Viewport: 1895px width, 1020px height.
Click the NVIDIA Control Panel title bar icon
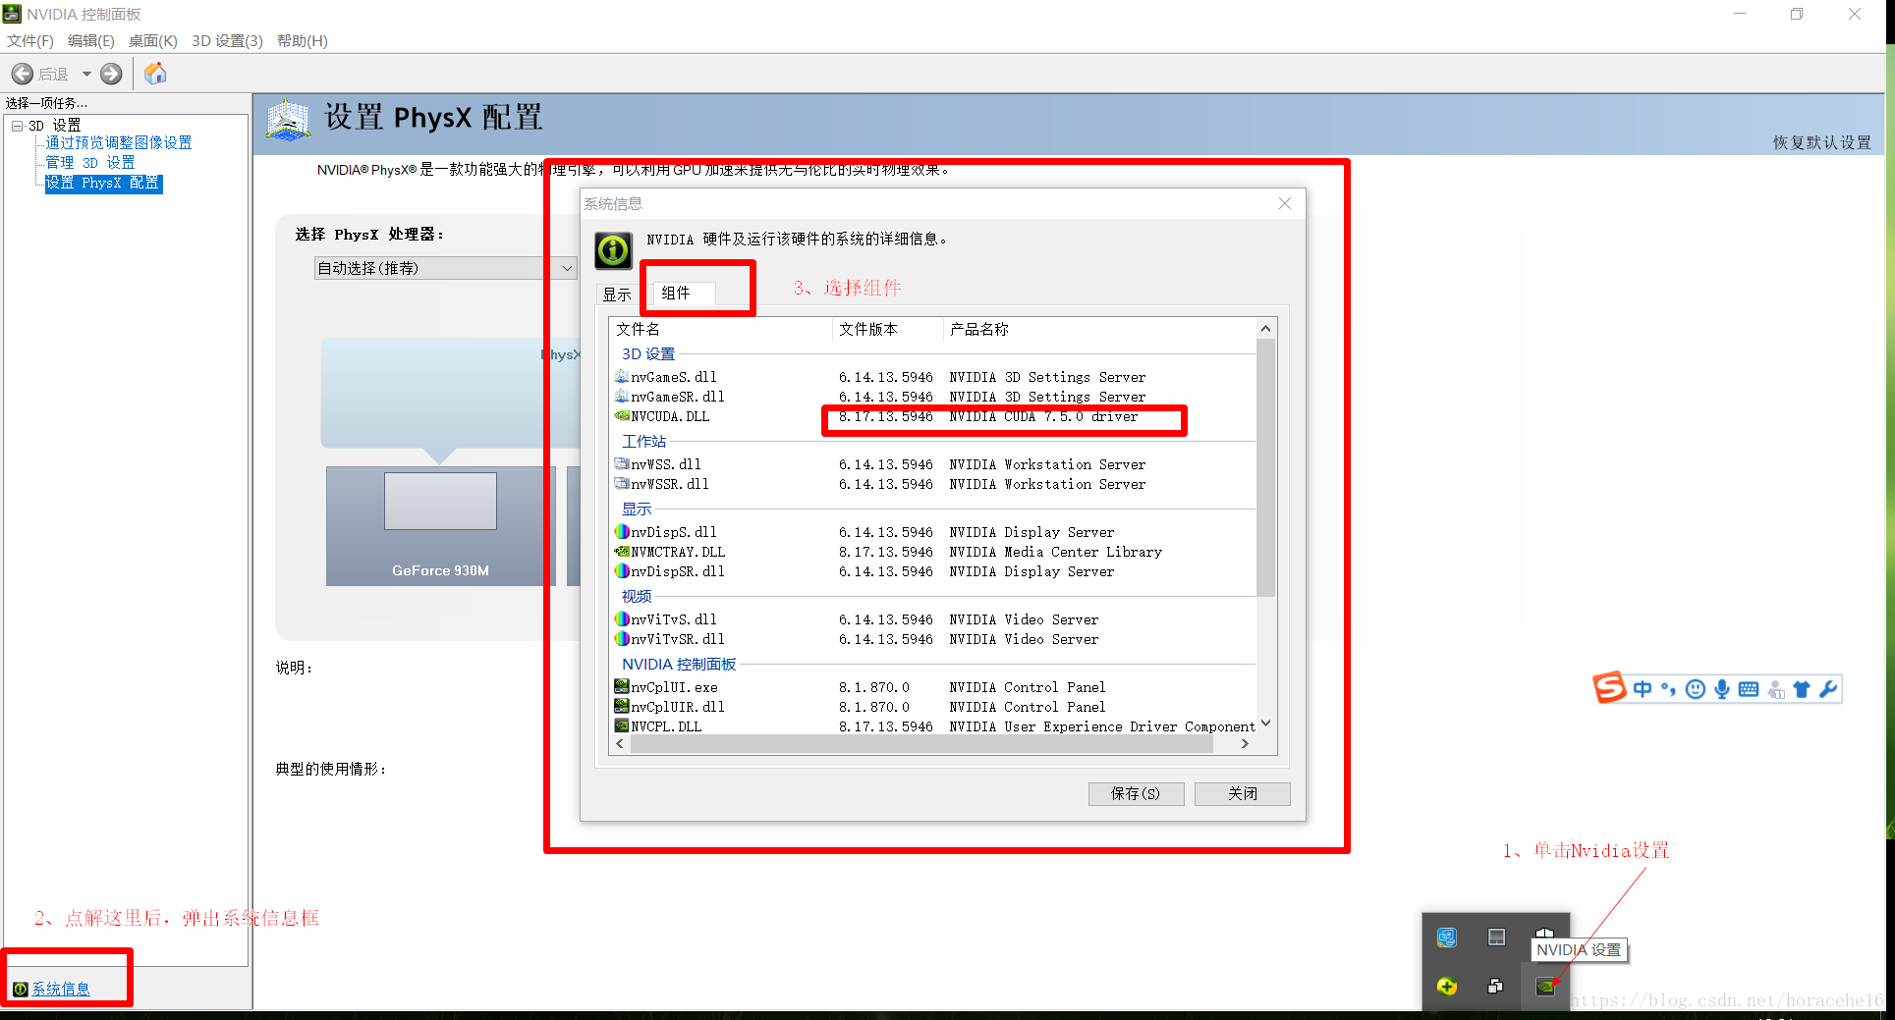(x=12, y=14)
